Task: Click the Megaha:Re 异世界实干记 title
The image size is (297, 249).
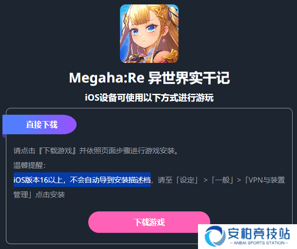Action: point(149,78)
